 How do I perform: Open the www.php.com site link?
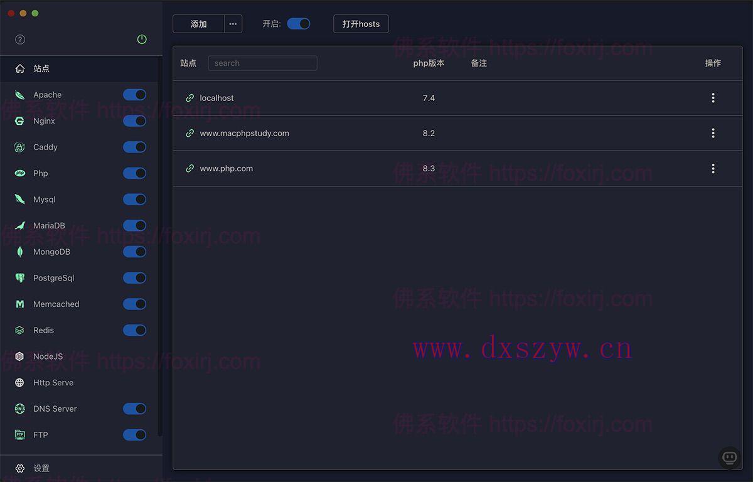click(x=226, y=168)
